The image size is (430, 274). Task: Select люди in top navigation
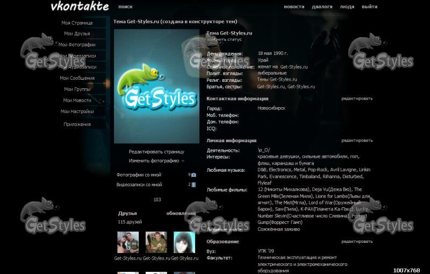(x=347, y=6)
